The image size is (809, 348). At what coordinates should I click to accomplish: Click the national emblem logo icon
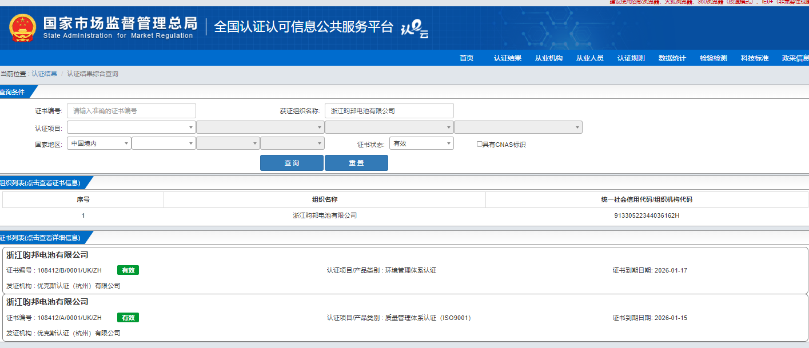[x=22, y=28]
